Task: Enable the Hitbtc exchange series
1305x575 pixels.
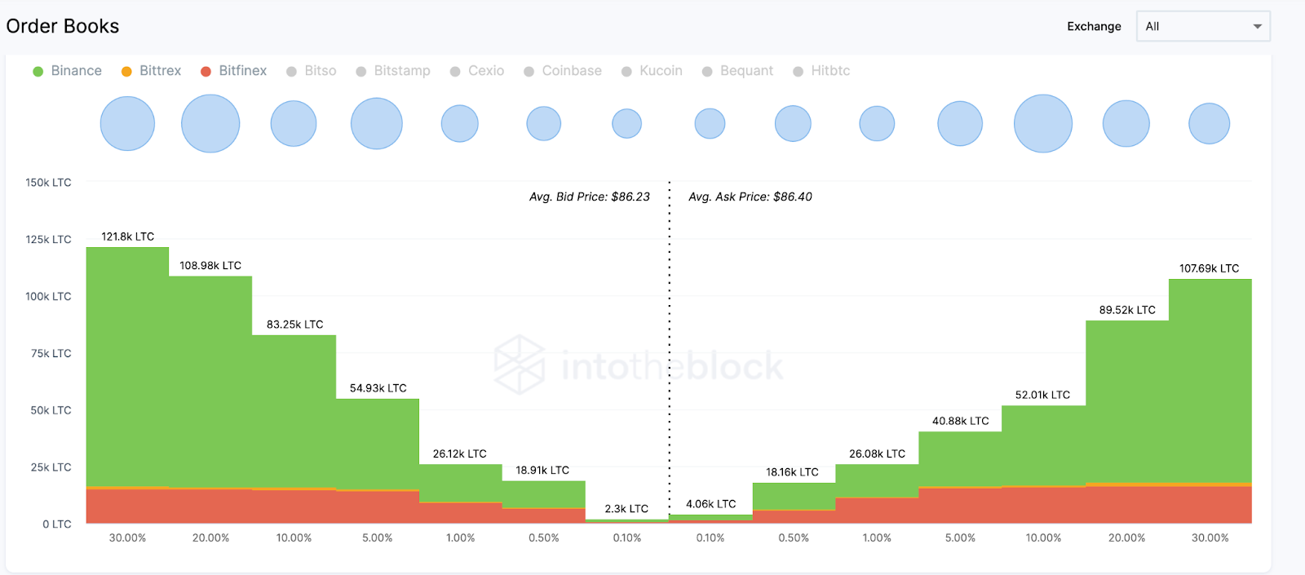Action: pyautogui.click(x=821, y=71)
